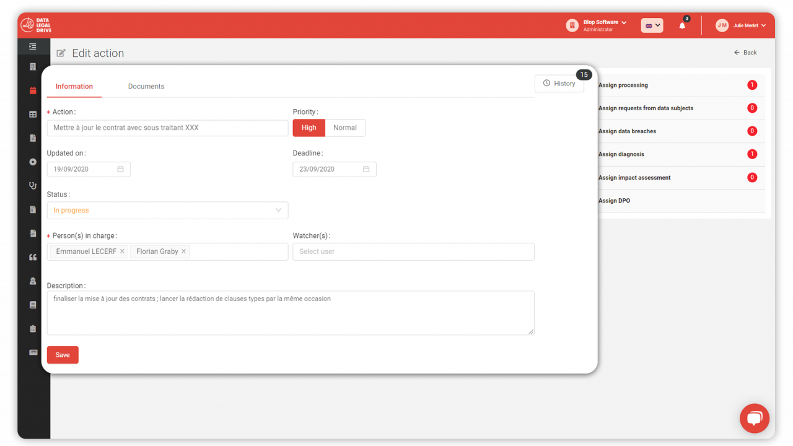Remove Emmanuel LECERF from persons in charge
Viewport: 793px width, 446px height.
point(122,251)
